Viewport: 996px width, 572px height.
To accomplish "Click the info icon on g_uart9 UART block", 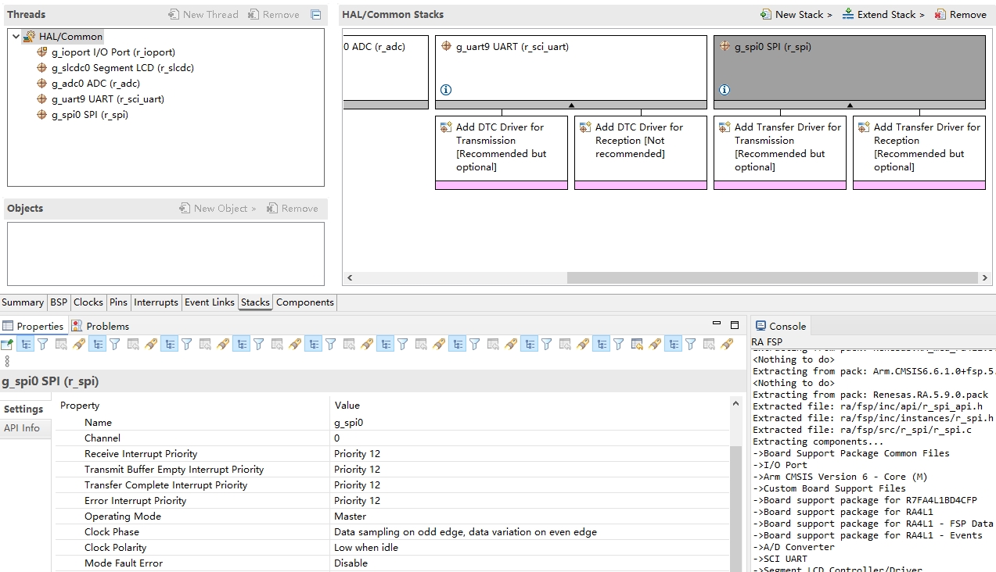I will point(446,90).
